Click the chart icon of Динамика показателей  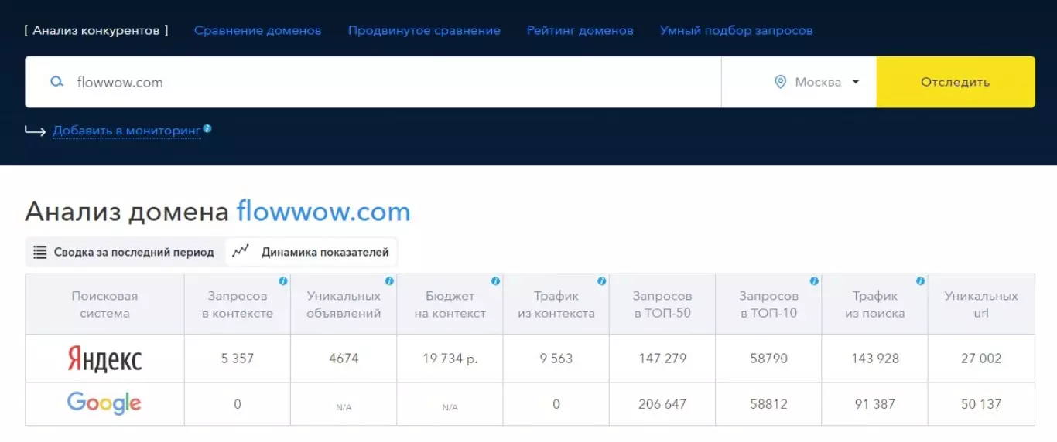click(x=241, y=251)
